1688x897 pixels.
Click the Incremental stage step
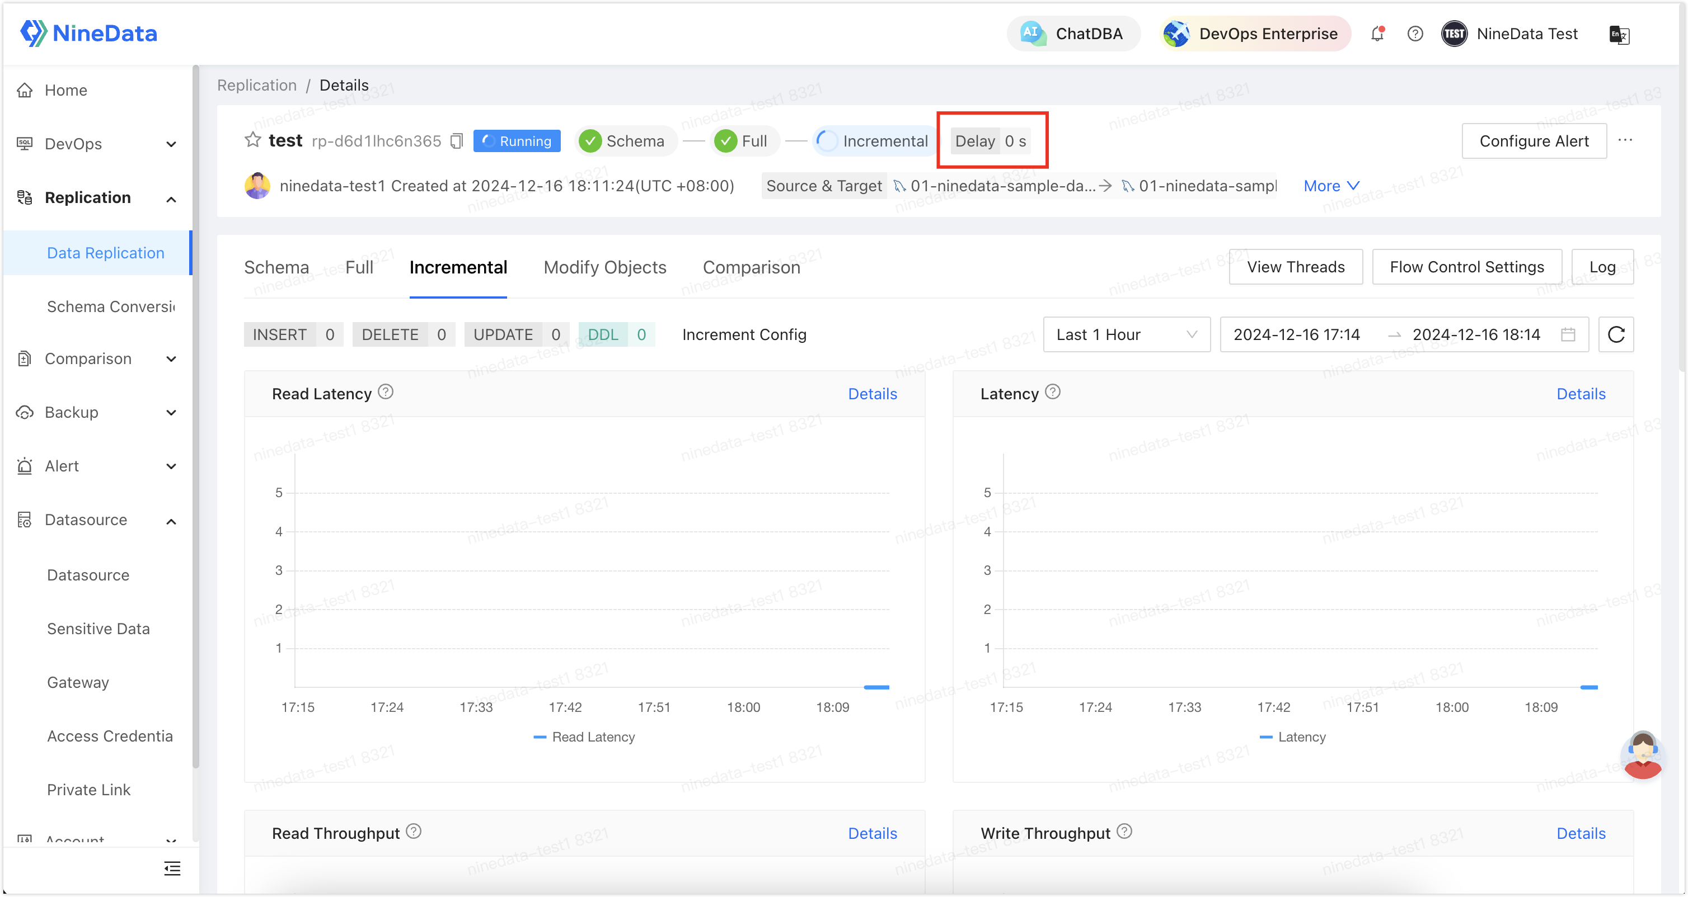click(x=875, y=141)
